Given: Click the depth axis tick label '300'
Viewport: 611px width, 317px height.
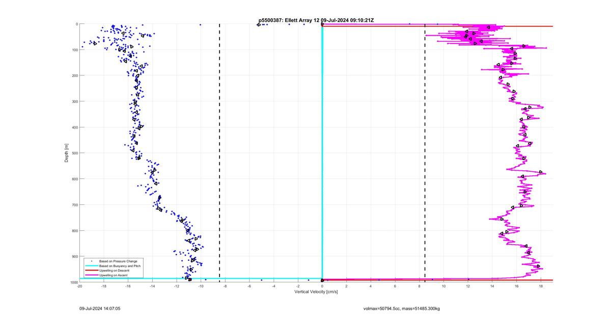Looking at the screenshot, I should 74,101.
